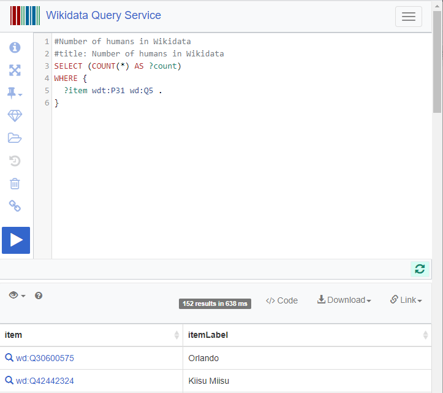Image resolution: width=443 pixels, height=393 pixels.
Task: Explore Q42442324 with its magnifier icon
Action: 9,380
